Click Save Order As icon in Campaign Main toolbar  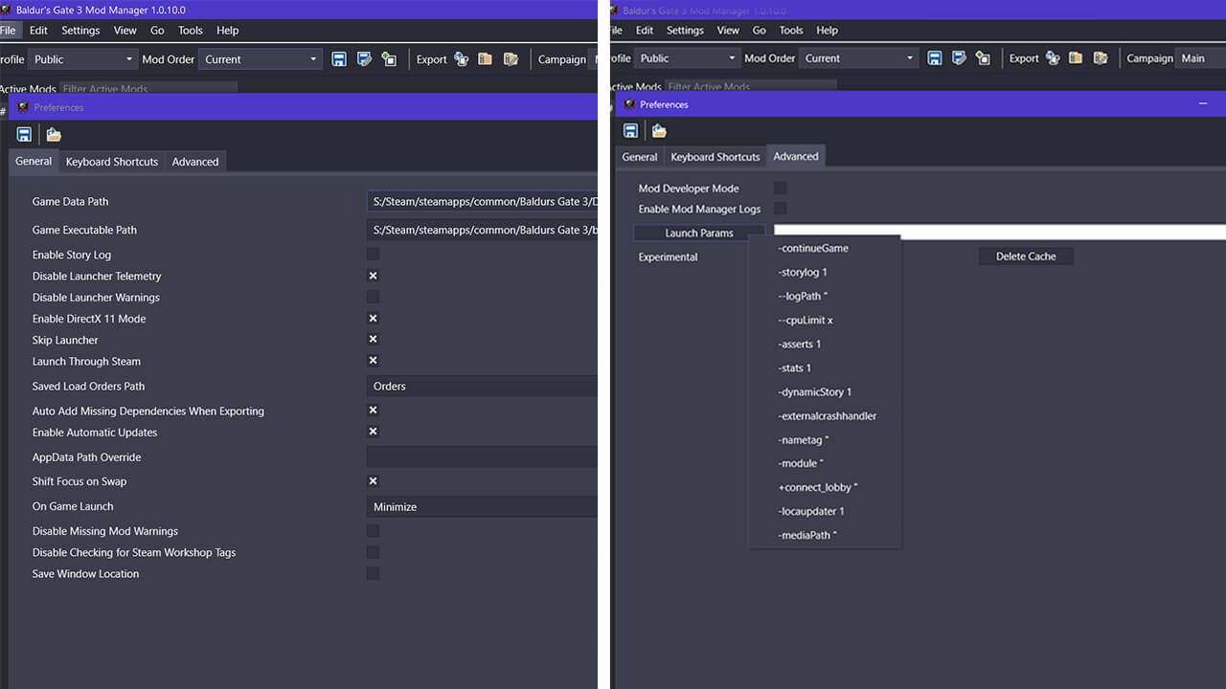click(x=959, y=58)
